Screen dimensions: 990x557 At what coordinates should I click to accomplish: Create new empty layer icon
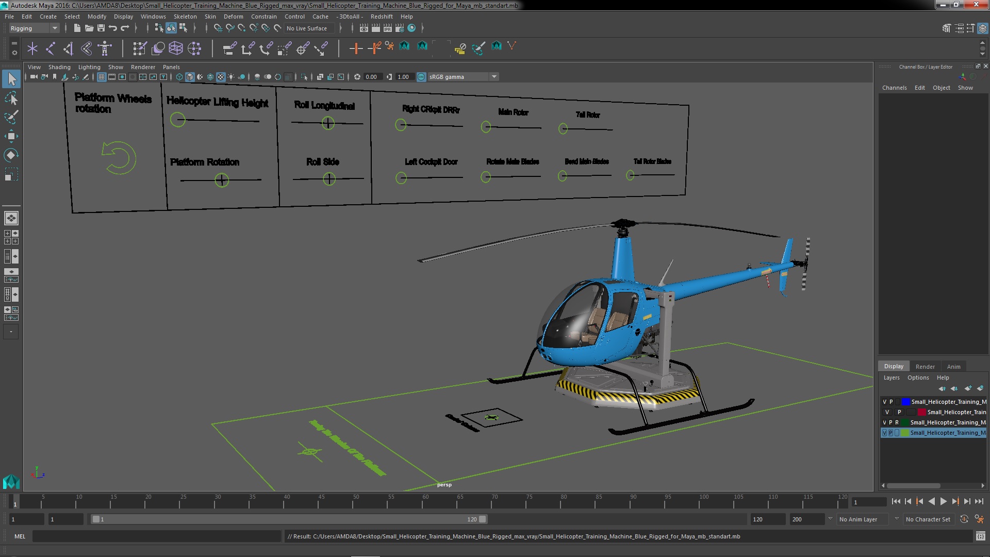(x=968, y=388)
